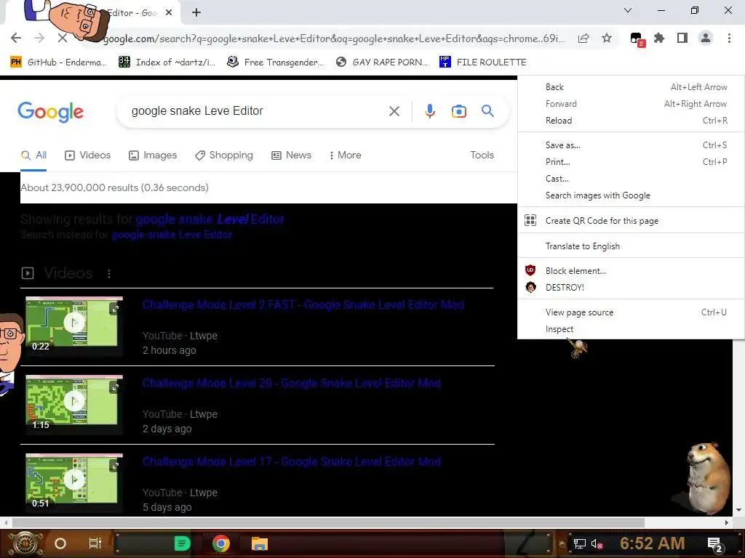Select Cast... context menu item
Screen dimensions: 745x558
coord(631,179)
